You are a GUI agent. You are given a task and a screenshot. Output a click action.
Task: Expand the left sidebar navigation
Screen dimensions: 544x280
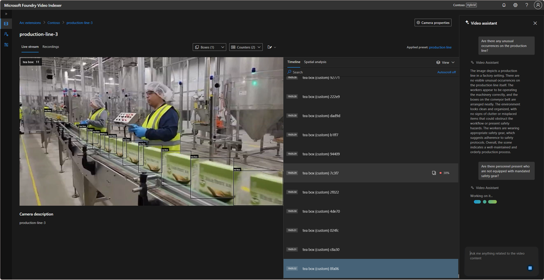click(6, 14)
